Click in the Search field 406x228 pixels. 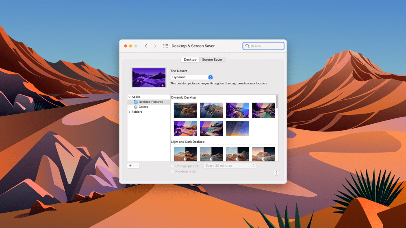click(266, 46)
